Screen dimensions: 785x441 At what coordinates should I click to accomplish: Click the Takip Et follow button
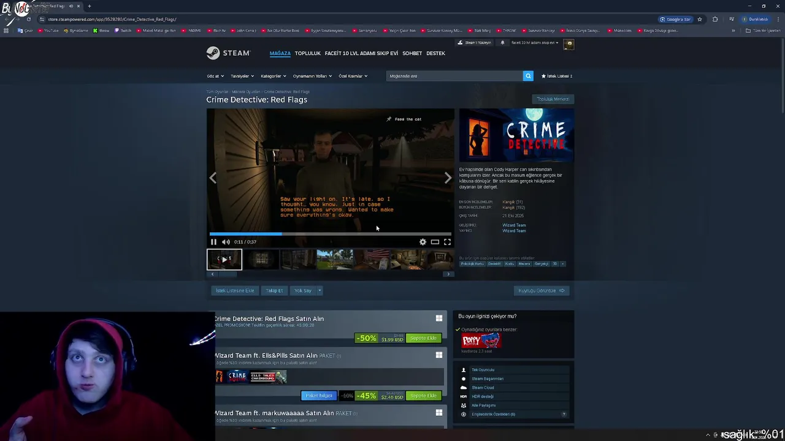point(274,290)
